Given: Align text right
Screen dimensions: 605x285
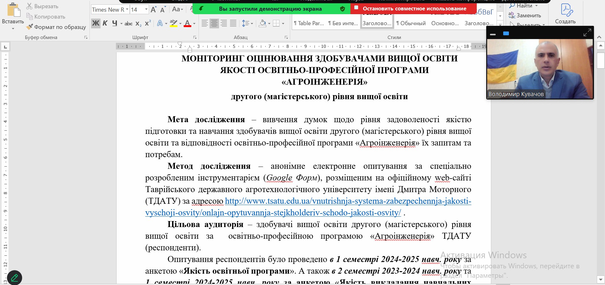Looking at the screenshot, I should click(224, 23).
